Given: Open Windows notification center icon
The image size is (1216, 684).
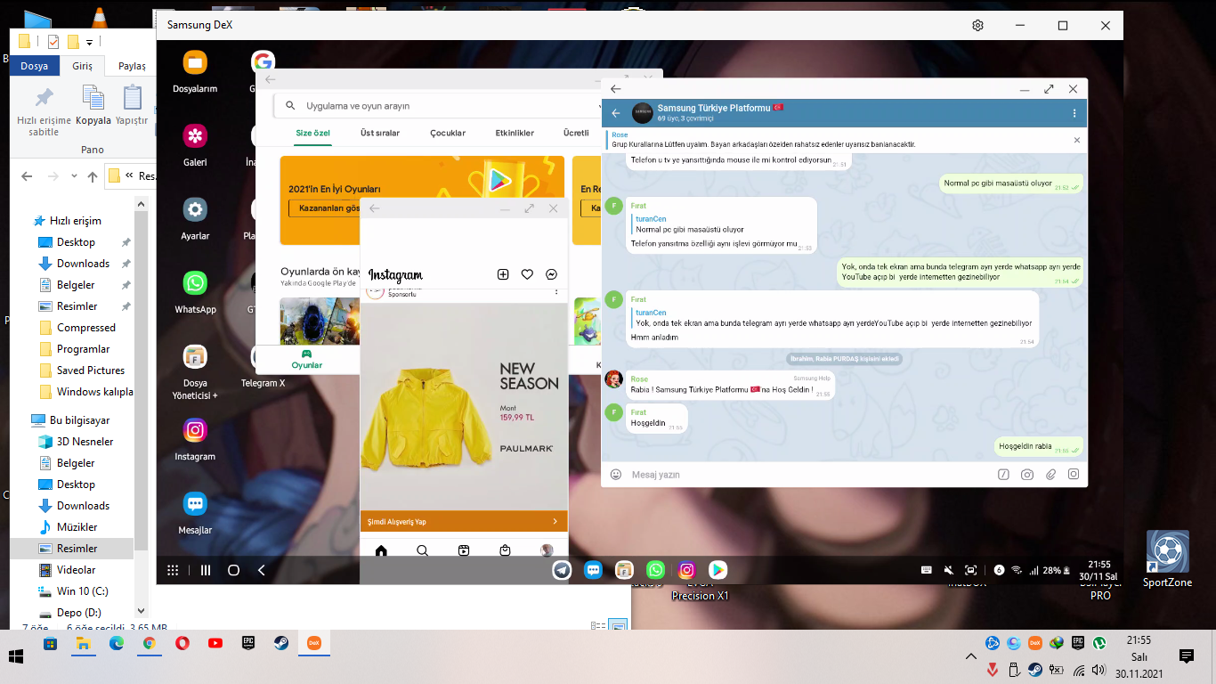Looking at the screenshot, I should 1186,656.
